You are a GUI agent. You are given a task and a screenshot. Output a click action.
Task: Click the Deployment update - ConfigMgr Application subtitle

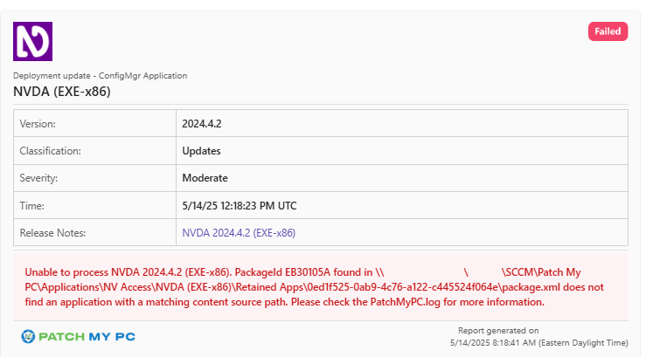(x=101, y=76)
